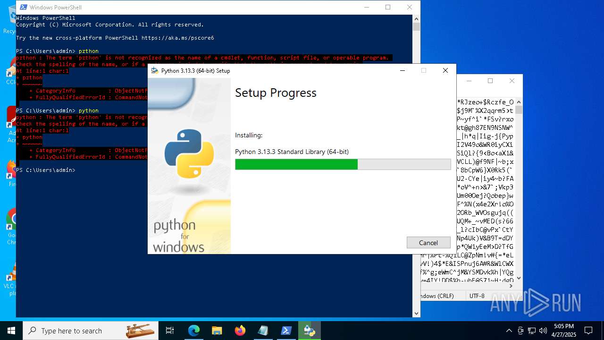Viewport: 604px width, 340px height.
Task: Open the volume control tray icon
Action: (543, 331)
